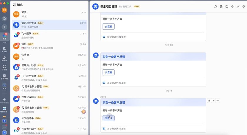Open the user profile avatar in sidebar

click(x=4, y=10)
